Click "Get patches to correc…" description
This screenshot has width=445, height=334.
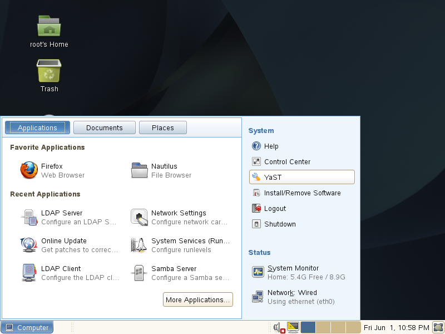pyautogui.click(x=80, y=249)
